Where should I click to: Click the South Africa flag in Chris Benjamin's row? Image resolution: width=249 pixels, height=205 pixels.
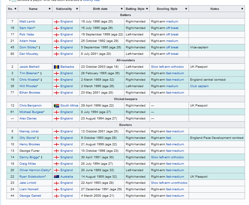(56, 106)
